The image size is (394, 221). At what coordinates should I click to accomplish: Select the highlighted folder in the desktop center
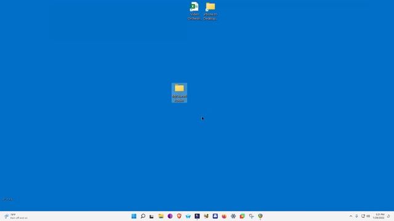point(179,93)
